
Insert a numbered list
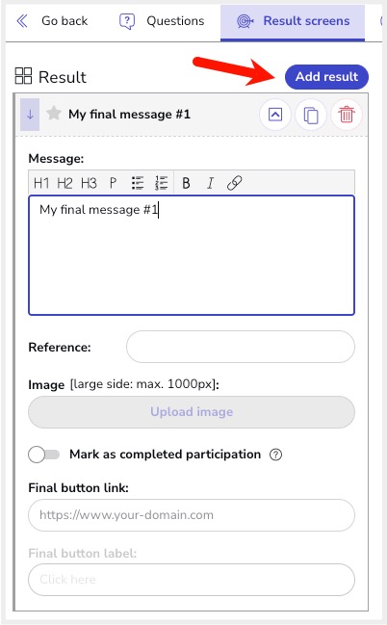(x=162, y=183)
